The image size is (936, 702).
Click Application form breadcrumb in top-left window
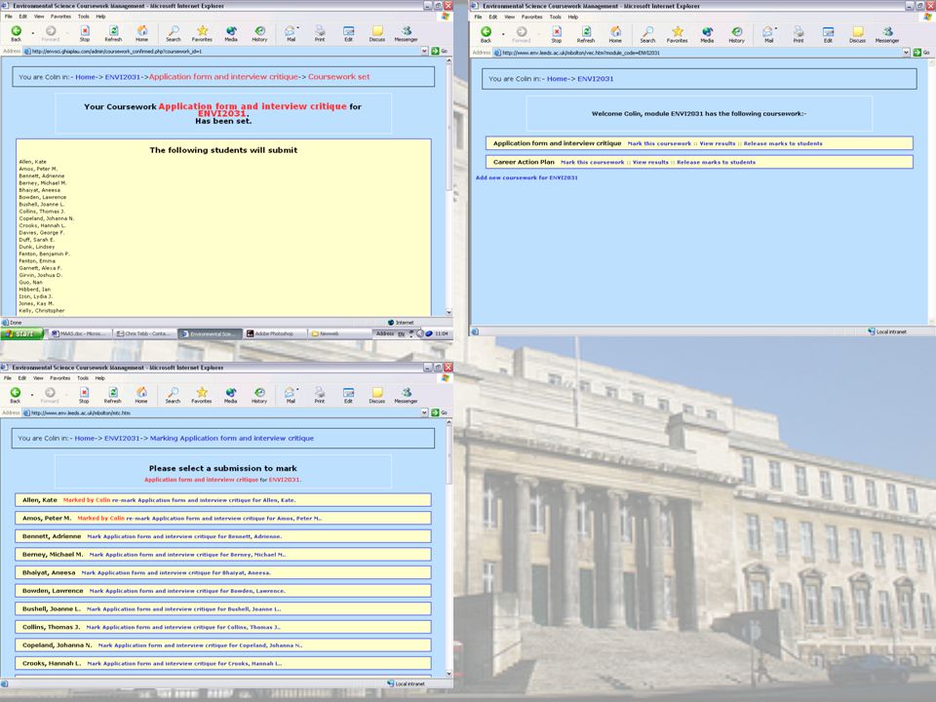coord(223,77)
